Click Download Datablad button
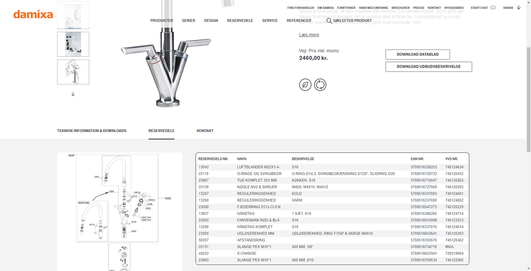The image size is (531, 271). click(x=417, y=55)
